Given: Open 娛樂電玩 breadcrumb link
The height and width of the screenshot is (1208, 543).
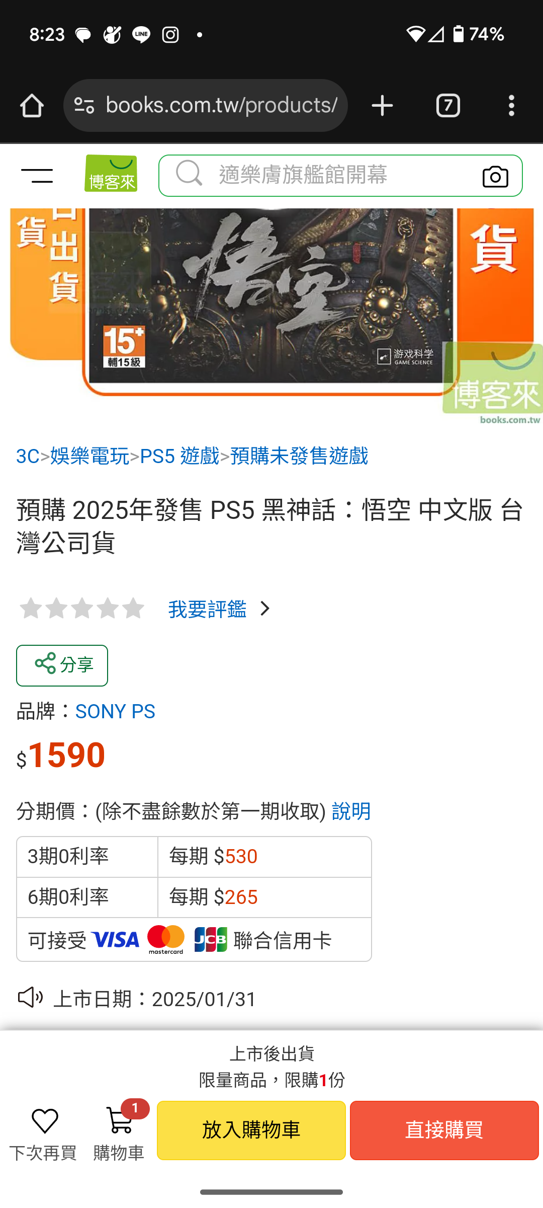Looking at the screenshot, I should click(x=89, y=457).
